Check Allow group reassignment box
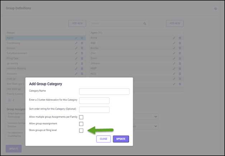 [x=81, y=124]
